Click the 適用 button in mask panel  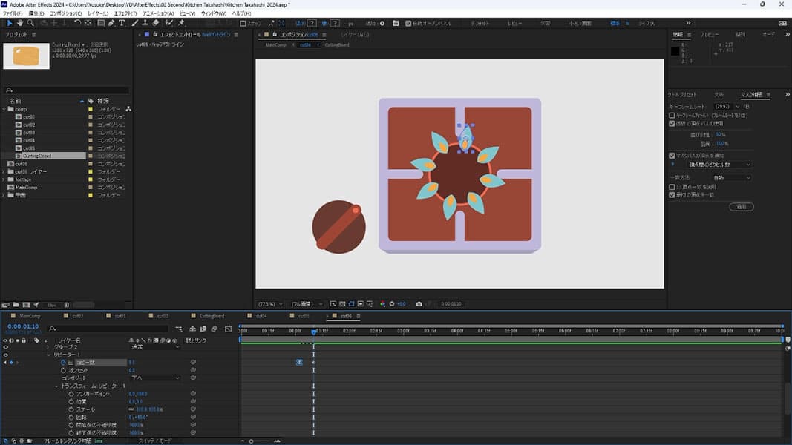pos(741,207)
